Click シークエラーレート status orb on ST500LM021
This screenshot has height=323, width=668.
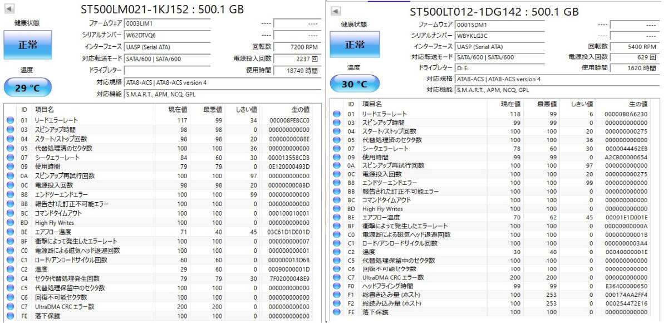coord(10,158)
